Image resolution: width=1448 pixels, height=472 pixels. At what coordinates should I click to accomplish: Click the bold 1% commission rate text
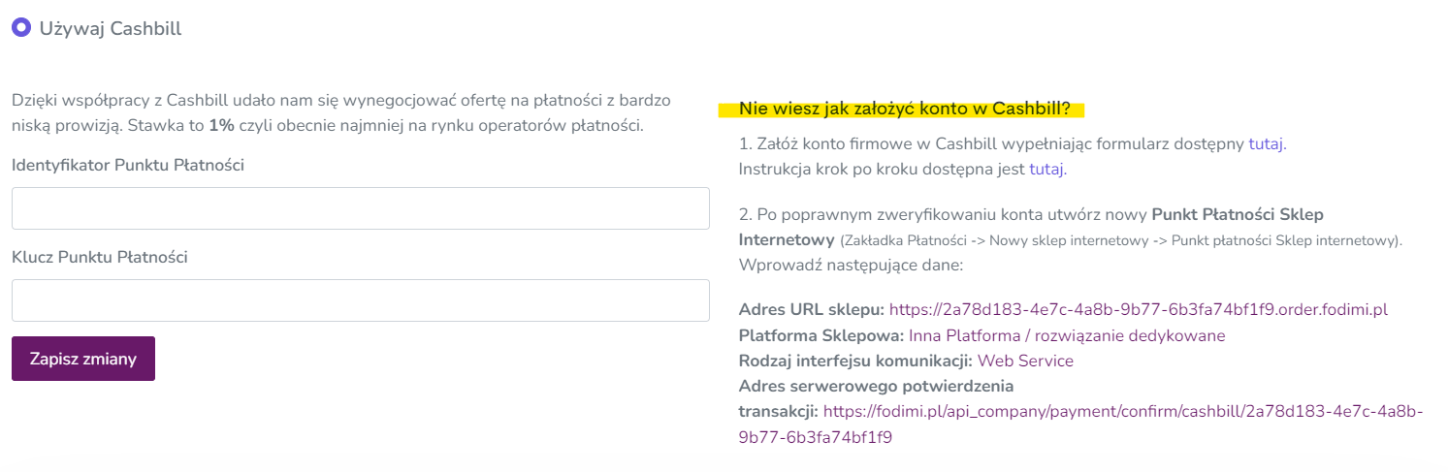[221, 125]
